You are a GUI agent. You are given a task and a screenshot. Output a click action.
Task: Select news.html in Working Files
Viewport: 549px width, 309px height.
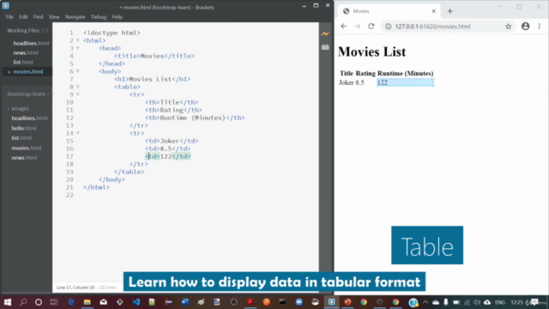point(26,52)
